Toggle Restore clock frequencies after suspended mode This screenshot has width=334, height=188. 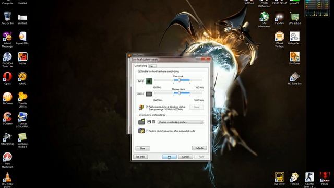(147, 131)
